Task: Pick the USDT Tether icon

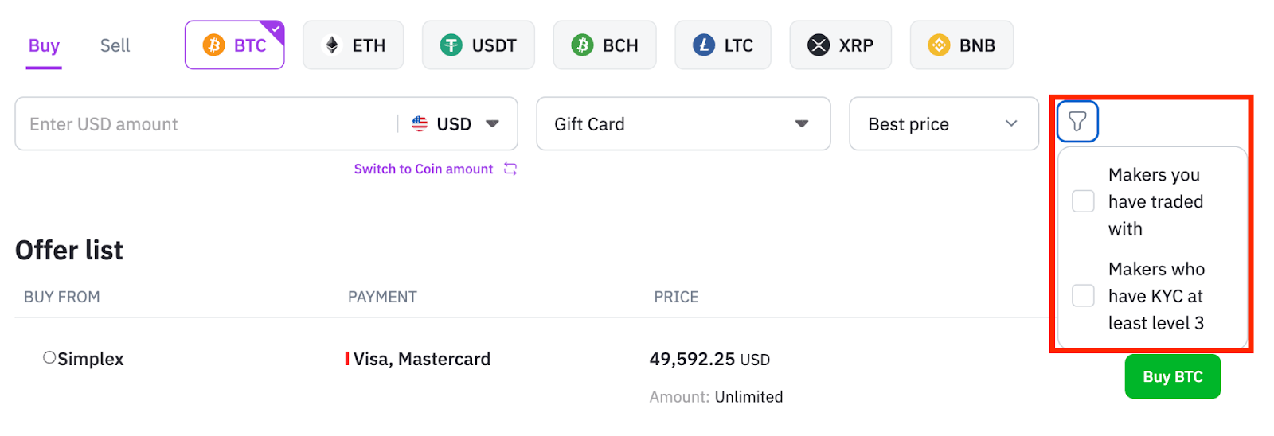Action: pyautogui.click(x=451, y=45)
